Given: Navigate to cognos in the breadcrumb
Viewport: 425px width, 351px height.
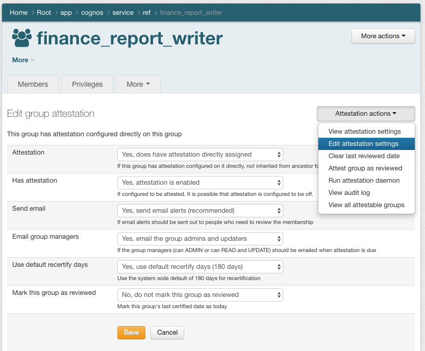Looking at the screenshot, I should click(92, 13).
